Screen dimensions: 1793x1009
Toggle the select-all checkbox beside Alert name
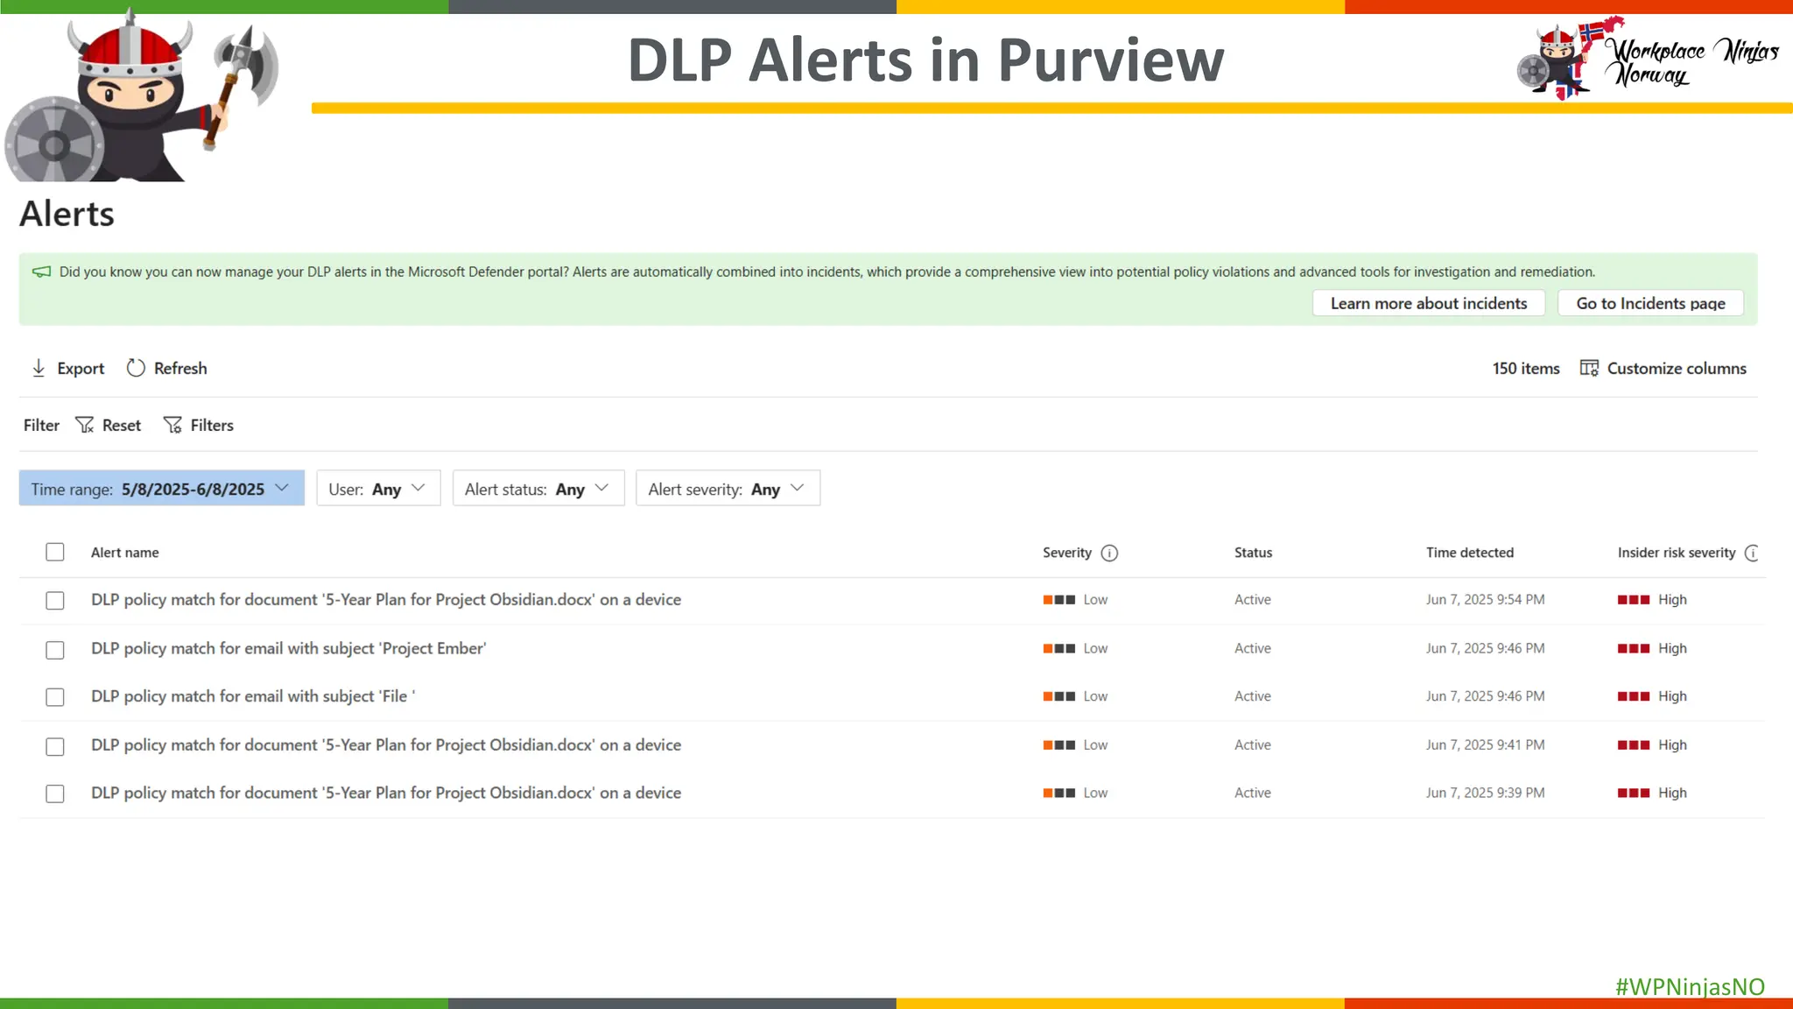55,553
